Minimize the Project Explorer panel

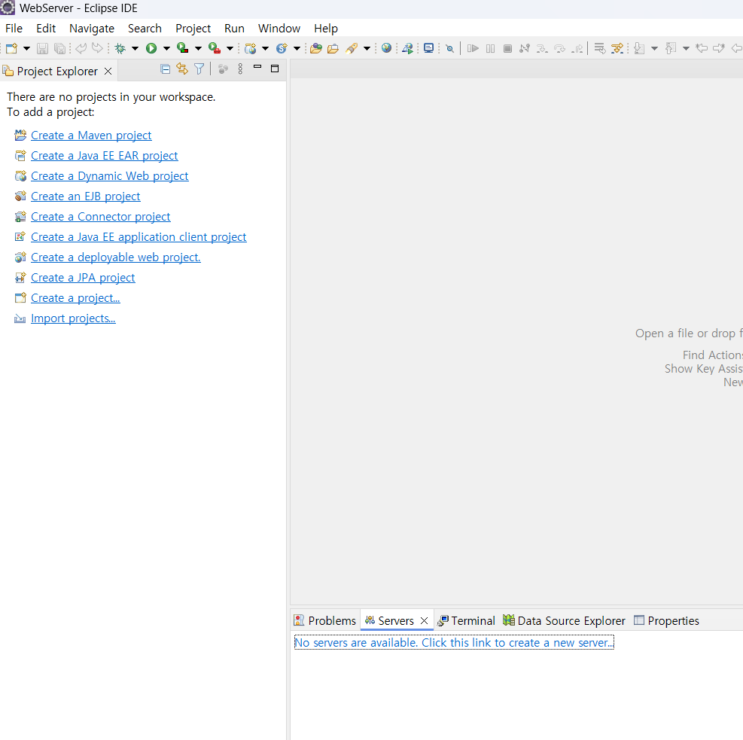tap(257, 67)
